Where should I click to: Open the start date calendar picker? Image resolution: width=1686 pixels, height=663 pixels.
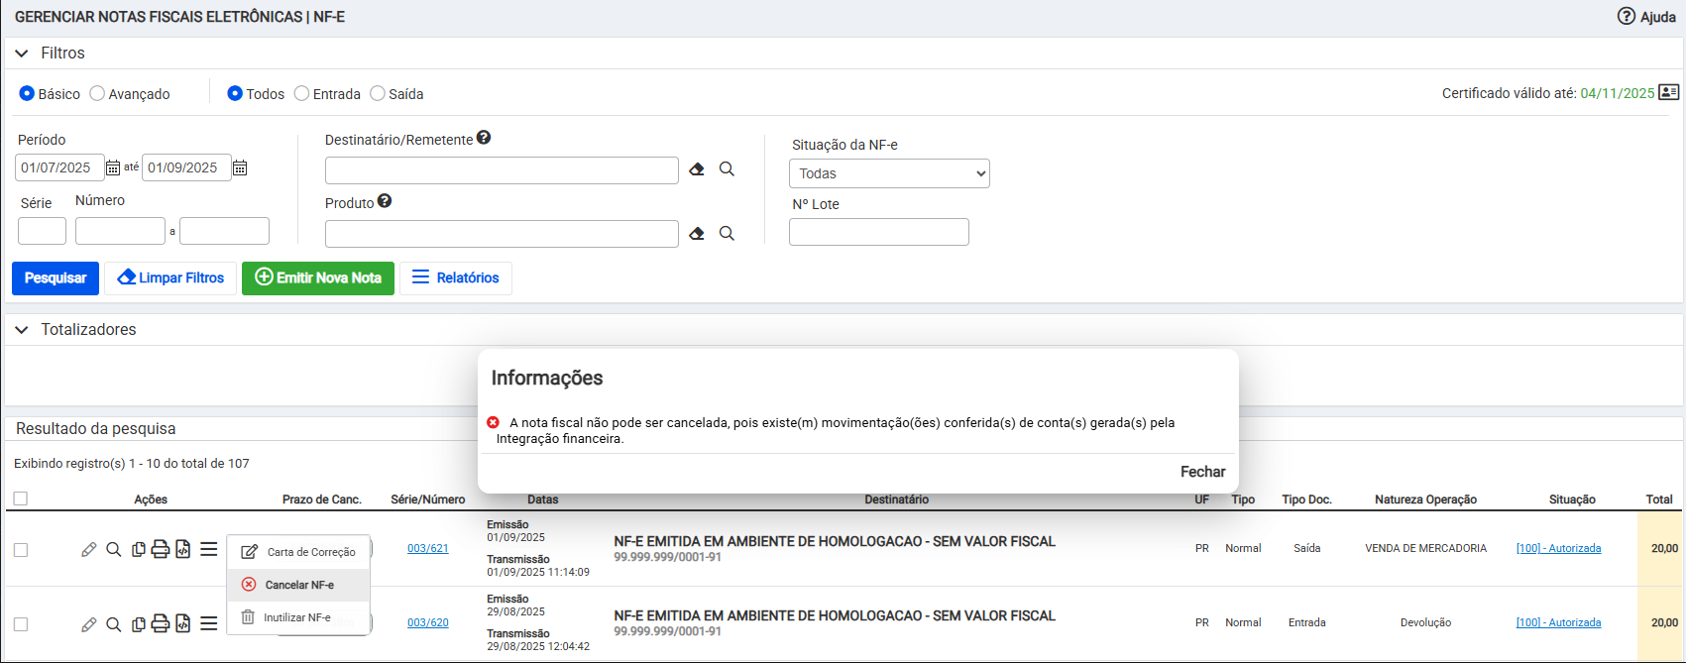pyautogui.click(x=113, y=167)
